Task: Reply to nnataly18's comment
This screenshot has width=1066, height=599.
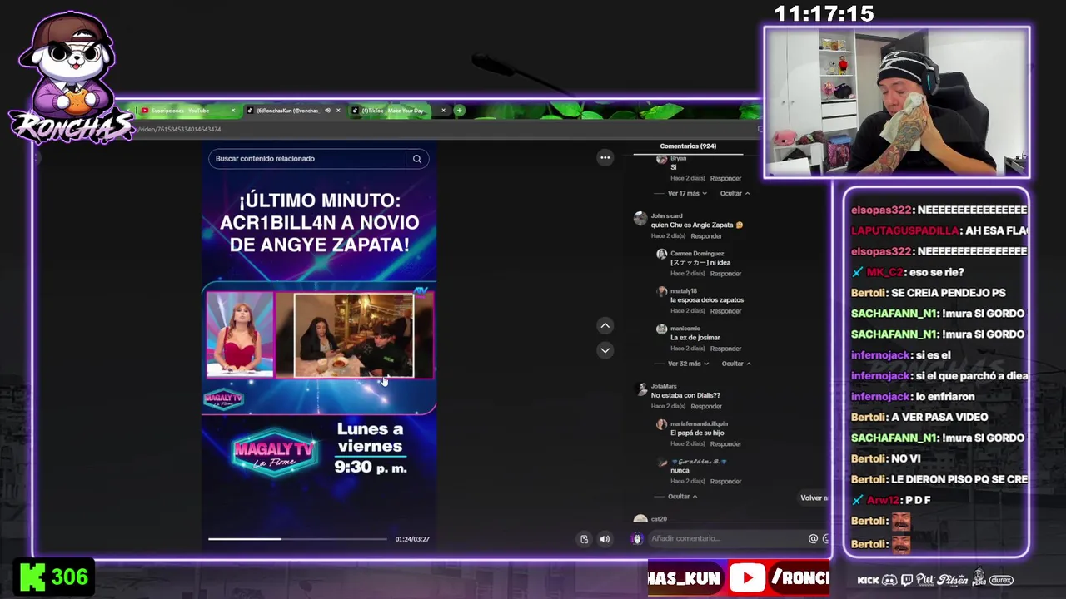Action: [725, 311]
